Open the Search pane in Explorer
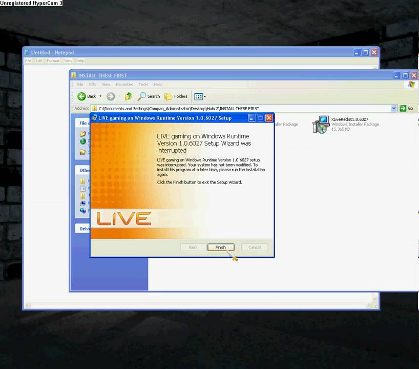 coord(149,96)
